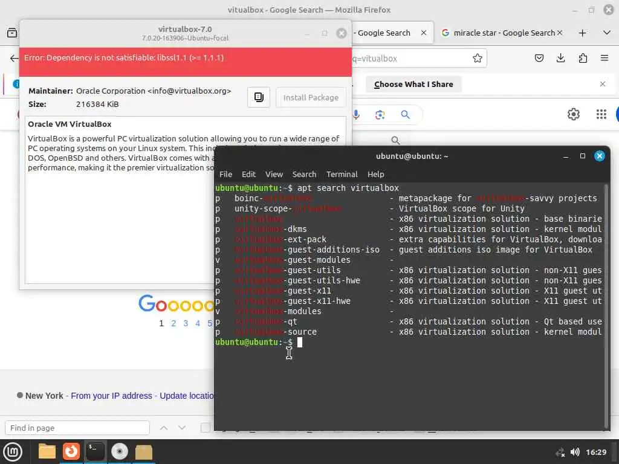Click the terminal window vertical scrollbar
The height and width of the screenshot is (464, 619).
coord(606,306)
